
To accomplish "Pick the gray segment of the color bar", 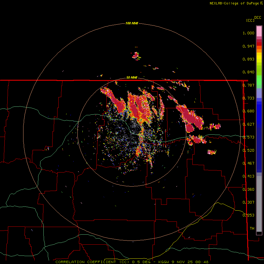I will 259,204.
